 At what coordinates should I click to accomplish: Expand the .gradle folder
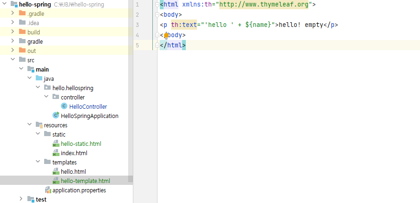(13, 13)
